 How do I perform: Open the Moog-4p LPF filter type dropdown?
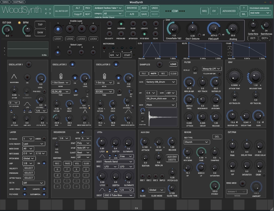pos(212,69)
